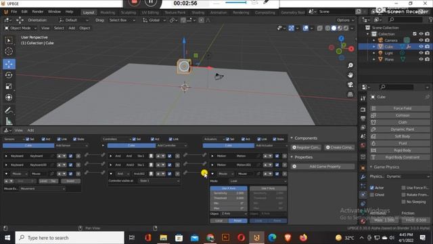The image size is (433, 244).
Task: Toggle Actuators Act checkbox
Action: tap(243, 139)
